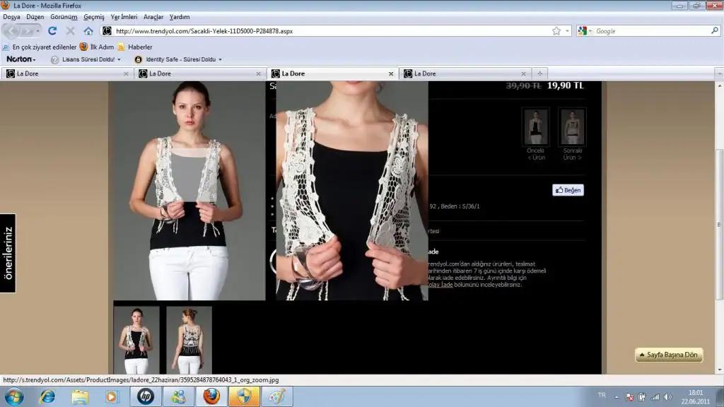Open a new tab with plus button

tap(539, 73)
